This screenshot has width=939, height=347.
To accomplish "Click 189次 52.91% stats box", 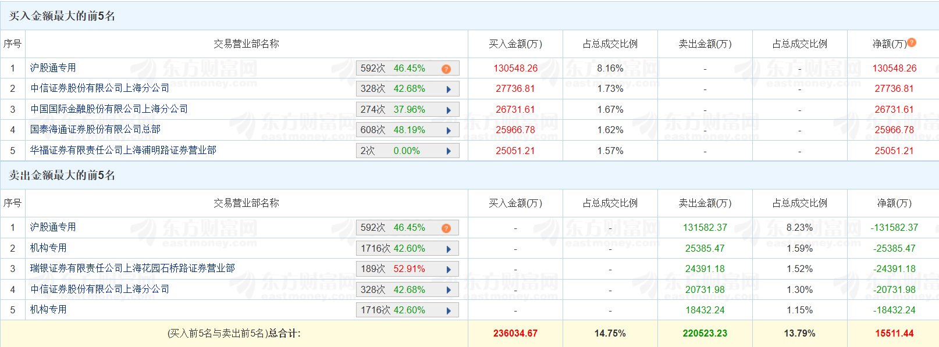I will (408, 269).
